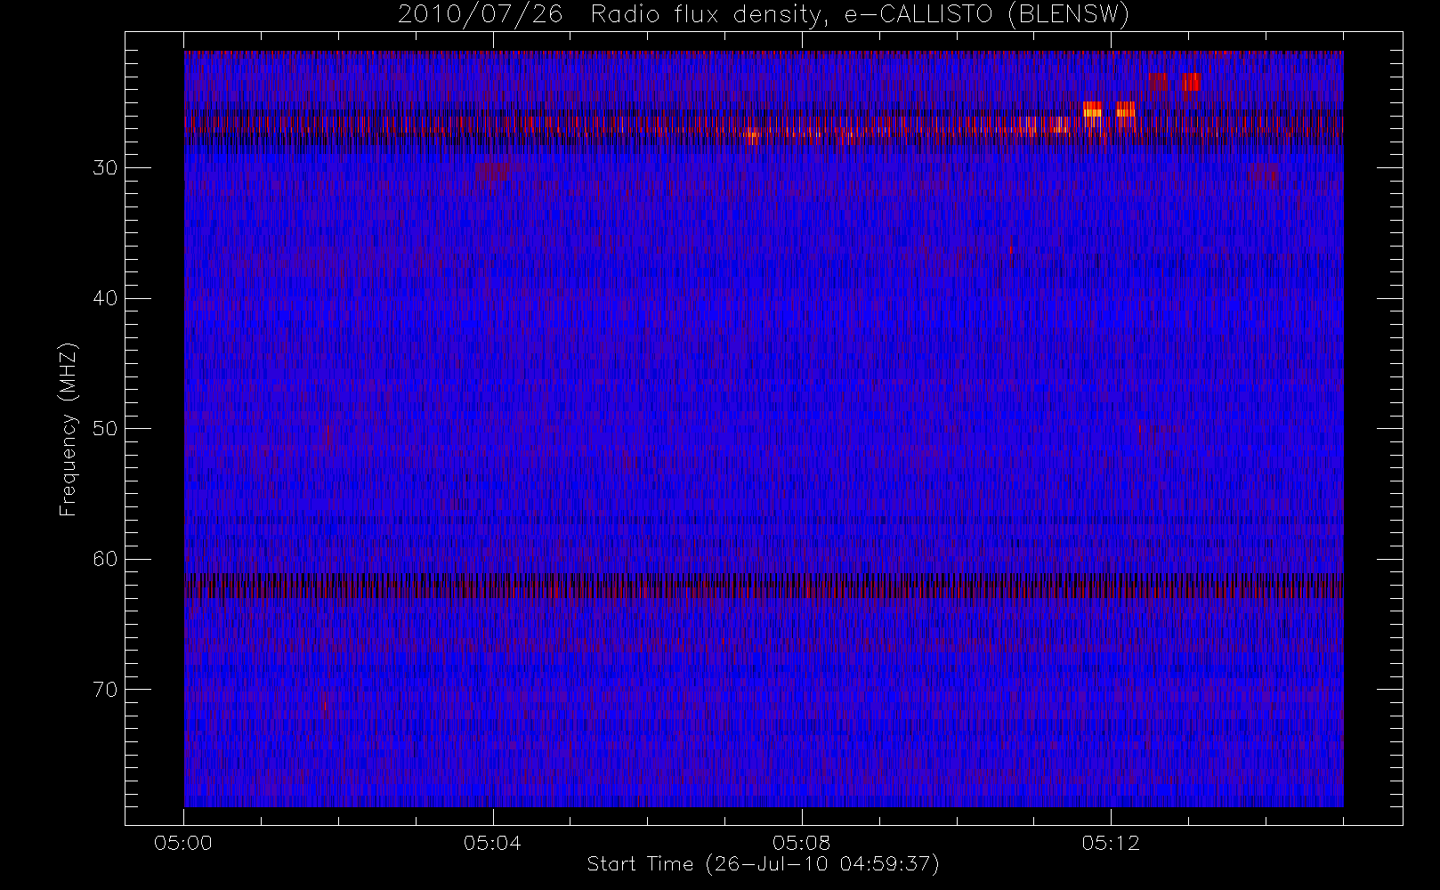The image size is (1440, 890).
Task: Click the "Start Time (26-Jul-10 04:59:37)" label
Action: (x=764, y=864)
